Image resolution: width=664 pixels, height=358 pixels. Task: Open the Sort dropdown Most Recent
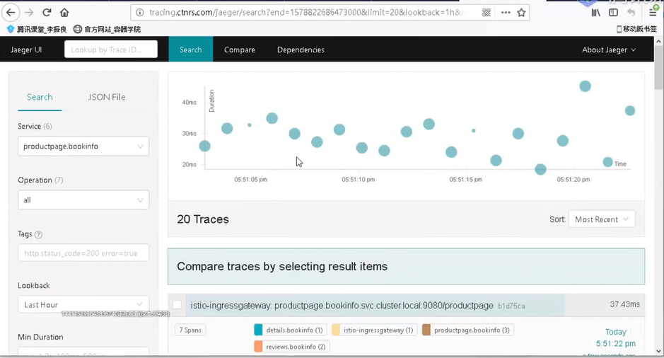tap(602, 219)
